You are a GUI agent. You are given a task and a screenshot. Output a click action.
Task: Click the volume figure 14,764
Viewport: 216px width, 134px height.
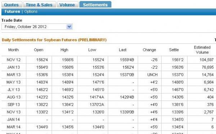coord(208,75)
